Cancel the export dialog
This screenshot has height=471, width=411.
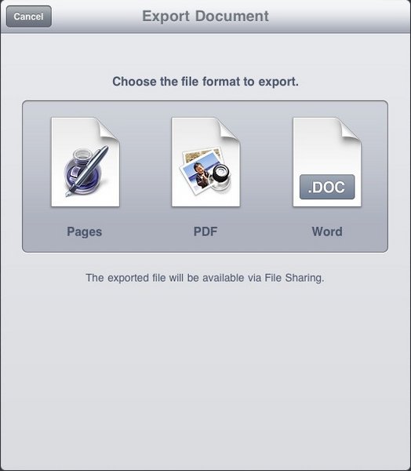coord(29,16)
